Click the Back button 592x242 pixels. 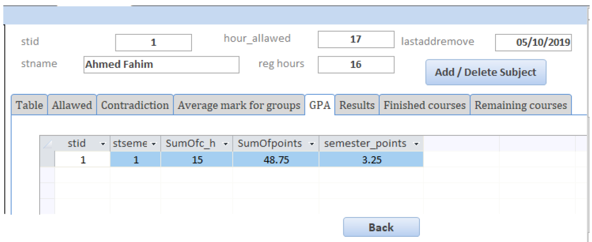tap(381, 227)
